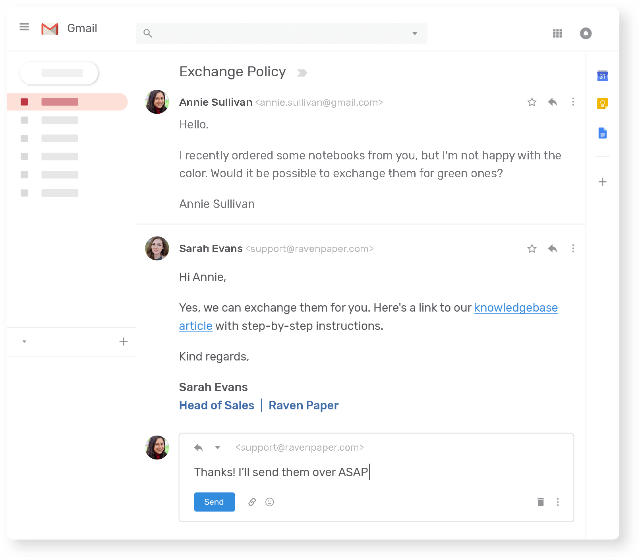Open the Google apps grid menu

(x=557, y=33)
